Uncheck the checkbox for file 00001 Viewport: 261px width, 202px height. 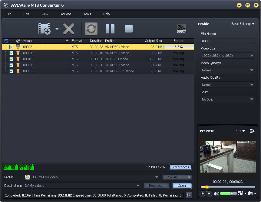point(11,65)
